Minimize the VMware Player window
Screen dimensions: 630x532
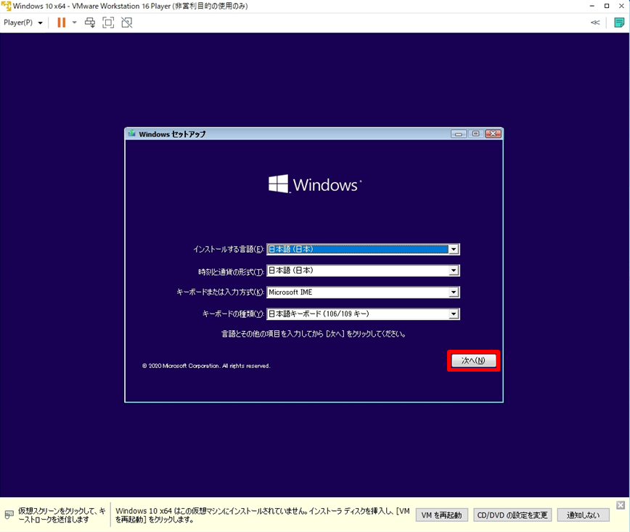coord(592,6)
